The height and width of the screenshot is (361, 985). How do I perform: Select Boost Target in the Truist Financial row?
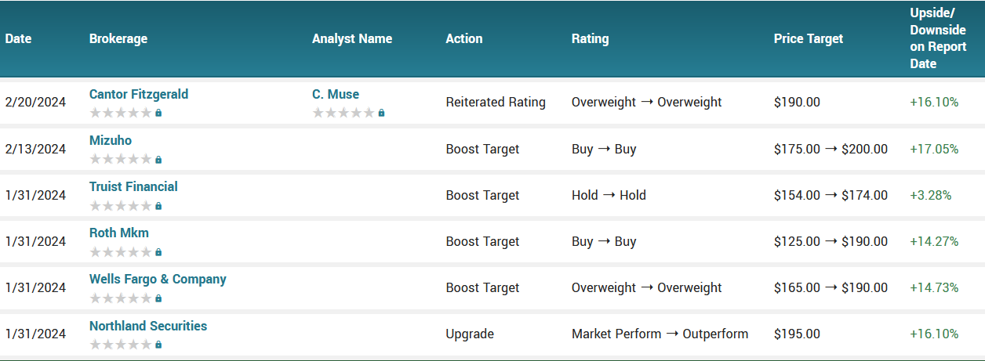(x=482, y=195)
